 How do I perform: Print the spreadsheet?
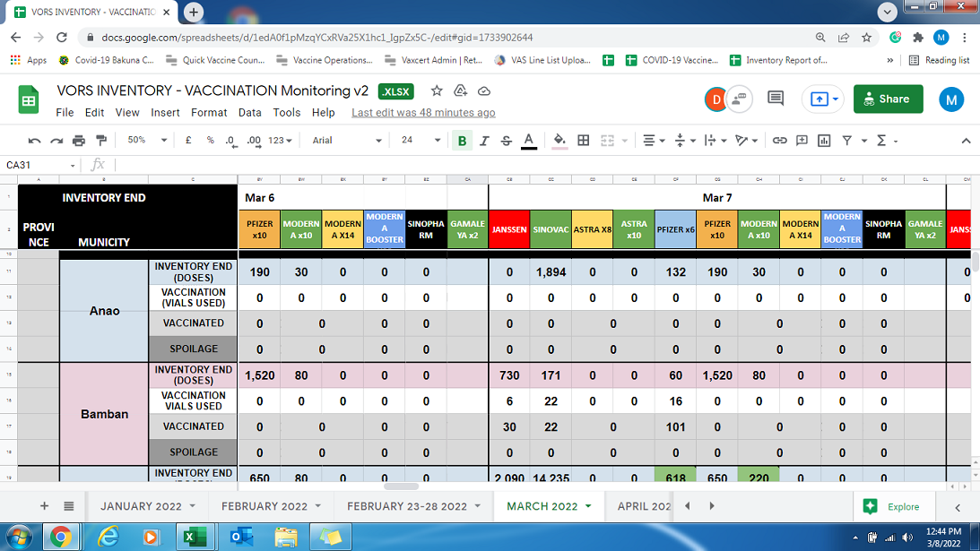[79, 141]
